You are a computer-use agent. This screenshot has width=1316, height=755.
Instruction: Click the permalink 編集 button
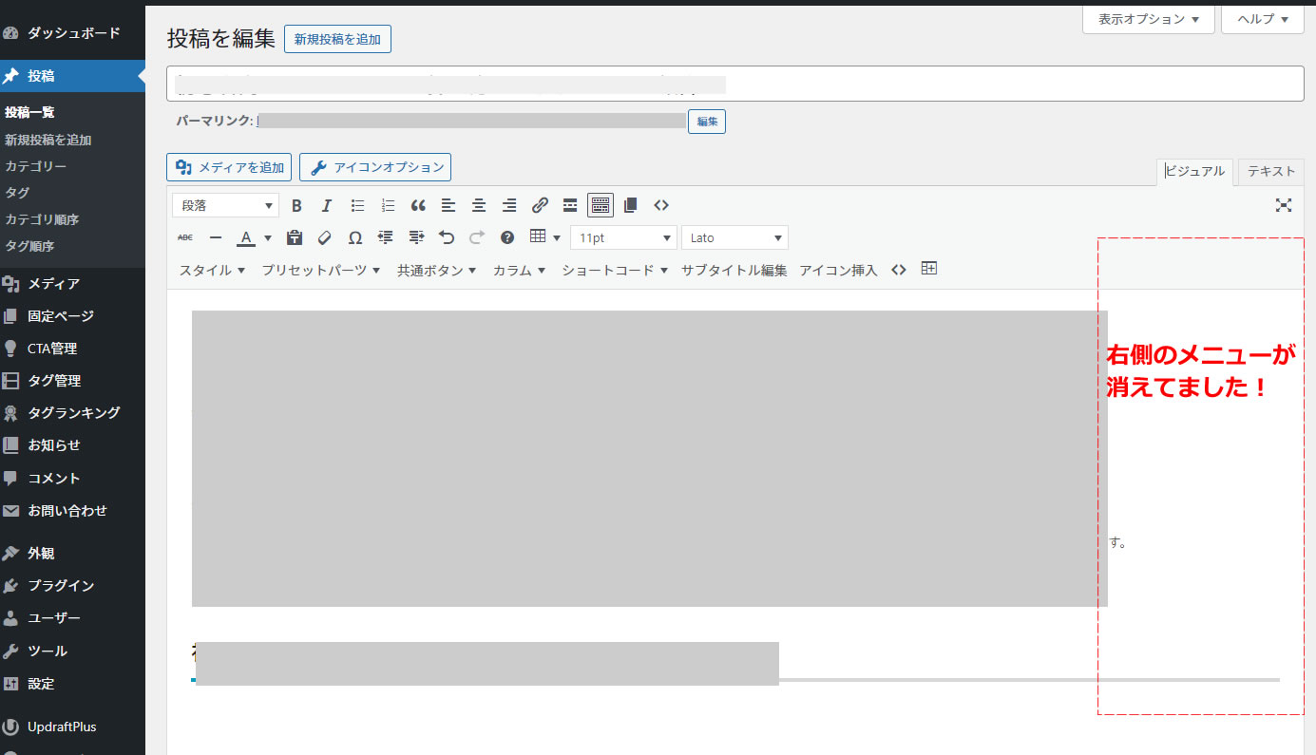tap(707, 122)
